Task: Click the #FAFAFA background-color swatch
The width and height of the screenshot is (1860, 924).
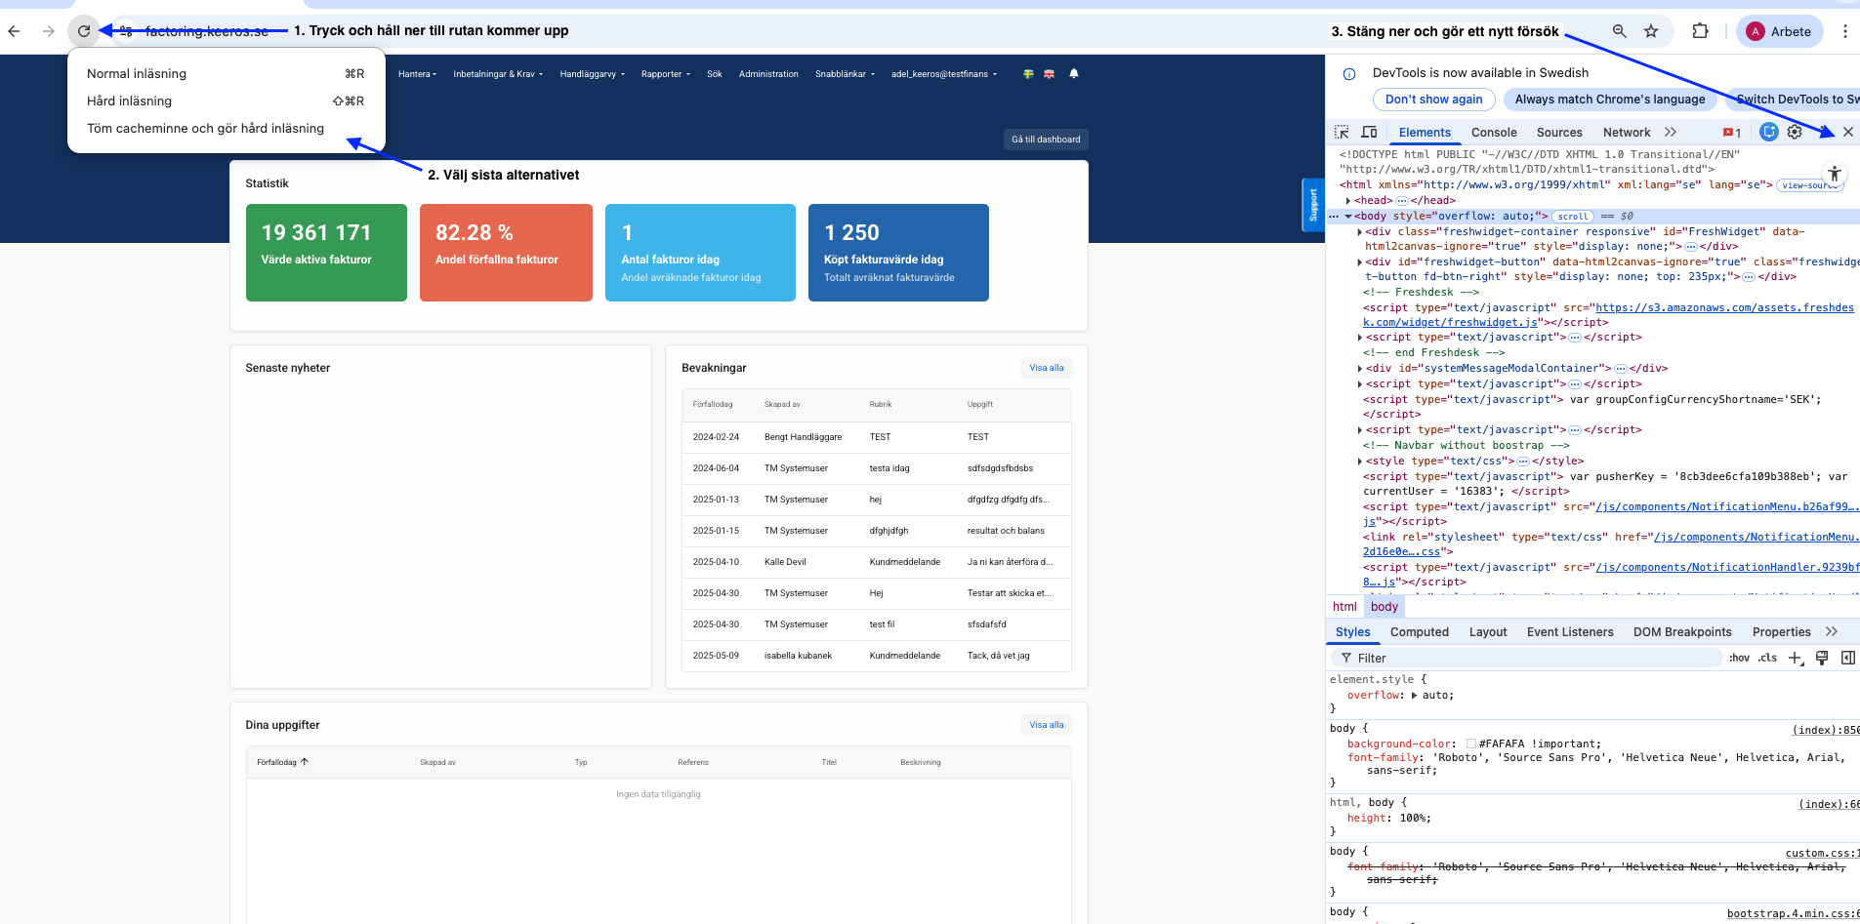Action: pyautogui.click(x=1470, y=743)
